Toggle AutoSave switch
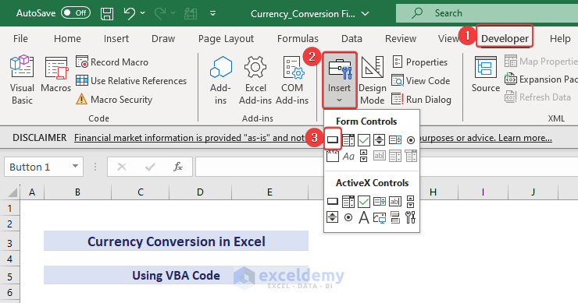 click(76, 13)
